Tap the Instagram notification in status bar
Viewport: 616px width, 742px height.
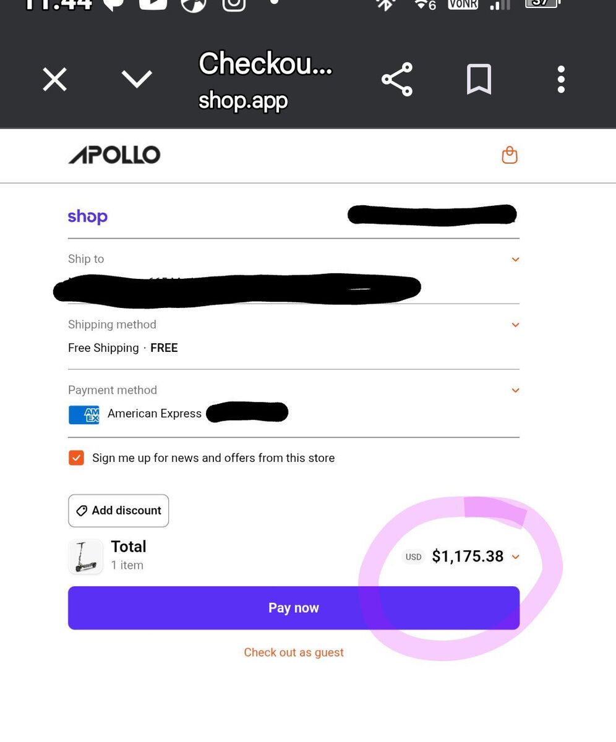[234, 5]
